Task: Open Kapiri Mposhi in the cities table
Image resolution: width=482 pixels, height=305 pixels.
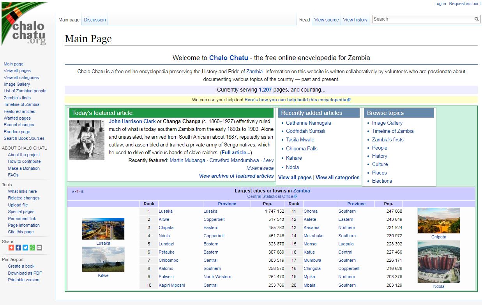Action: click(x=172, y=285)
